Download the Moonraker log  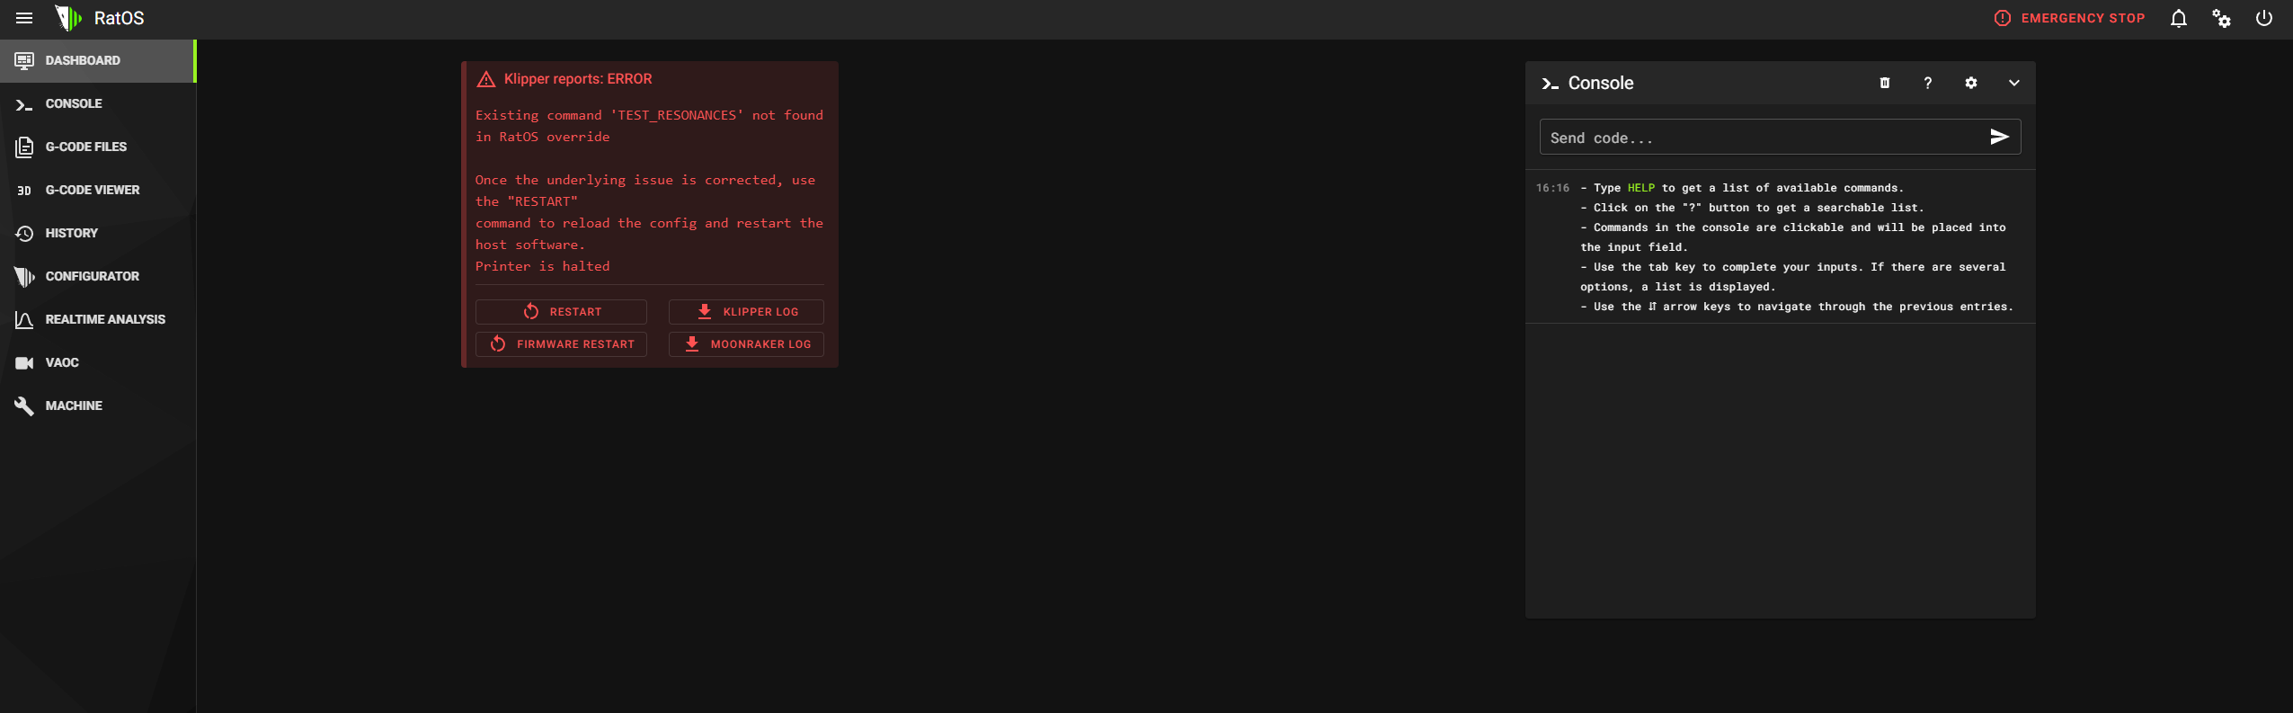[x=746, y=344]
